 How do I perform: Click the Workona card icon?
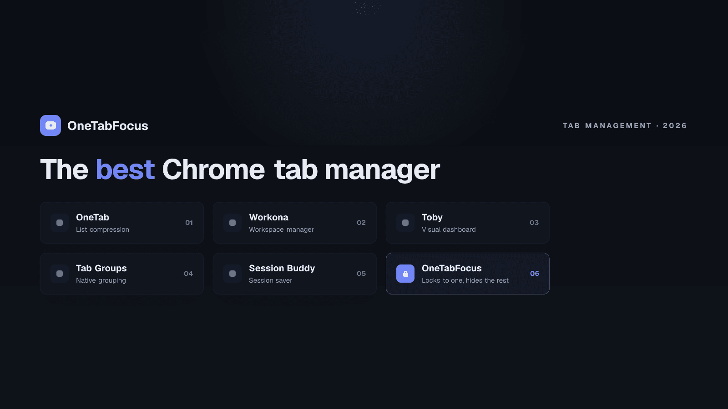(233, 223)
